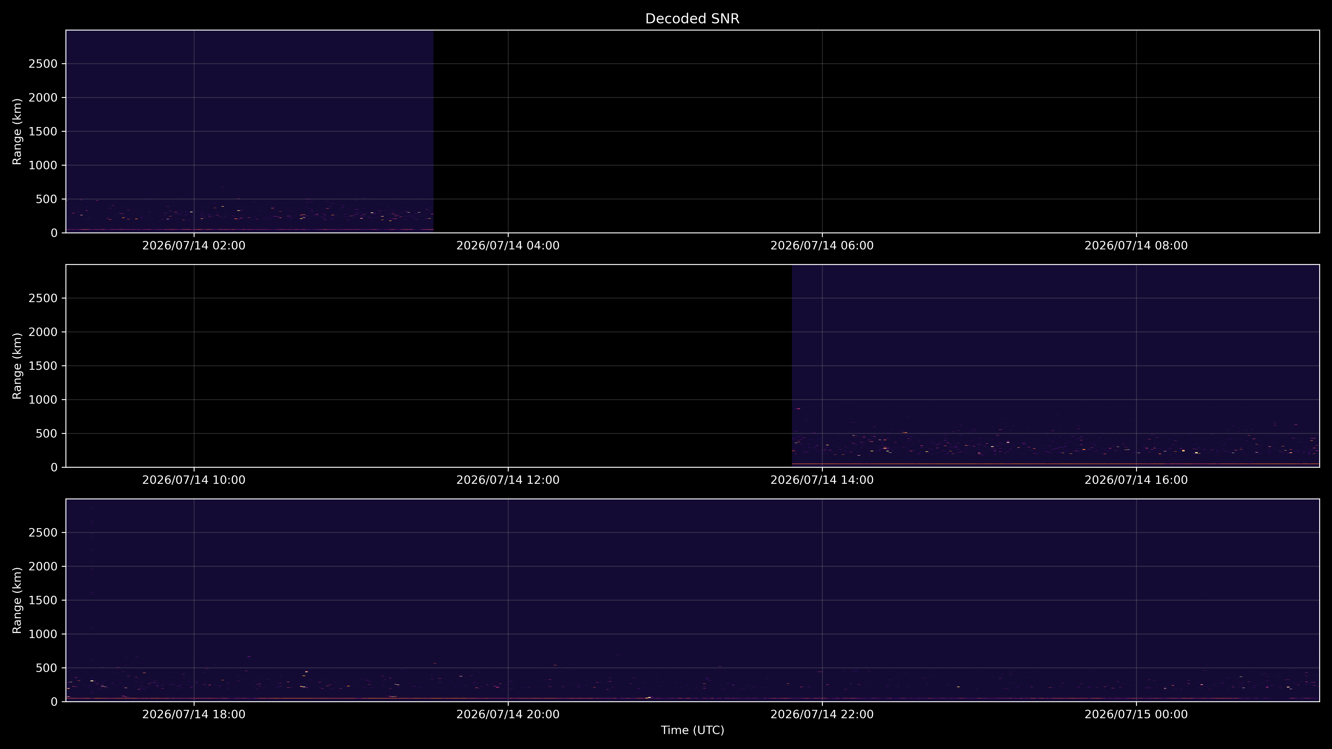Click the '2000' tick in middle panel
This screenshot has height=749, width=1332.
(x=43, y=332)
